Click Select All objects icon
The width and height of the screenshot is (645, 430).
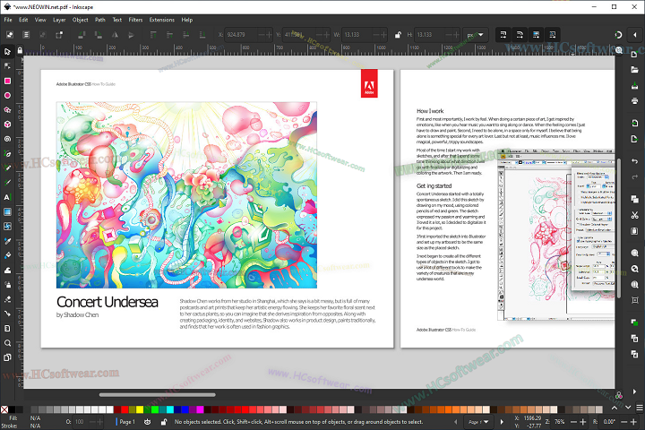tap(10, 35)
